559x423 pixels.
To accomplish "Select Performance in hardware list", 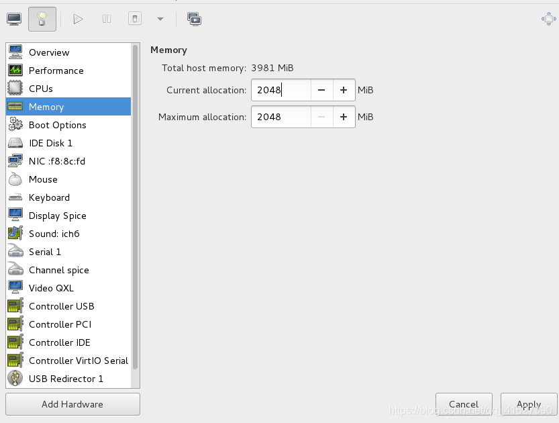I will 68,70.
